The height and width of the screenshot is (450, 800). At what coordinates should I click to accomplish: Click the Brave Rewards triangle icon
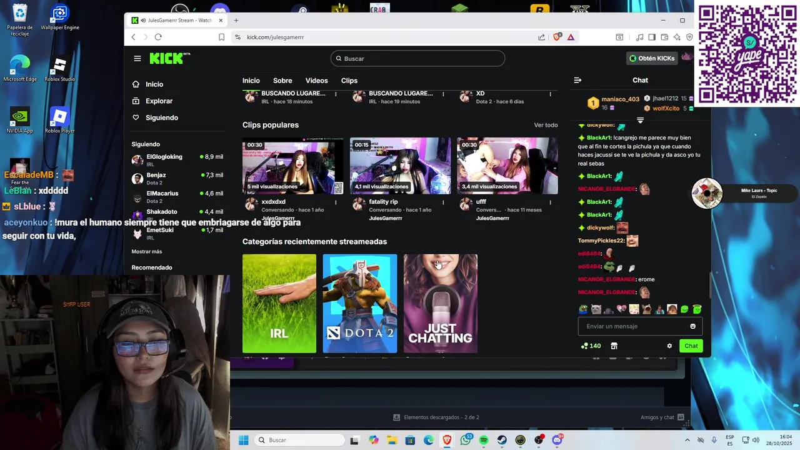coord(571,37)
